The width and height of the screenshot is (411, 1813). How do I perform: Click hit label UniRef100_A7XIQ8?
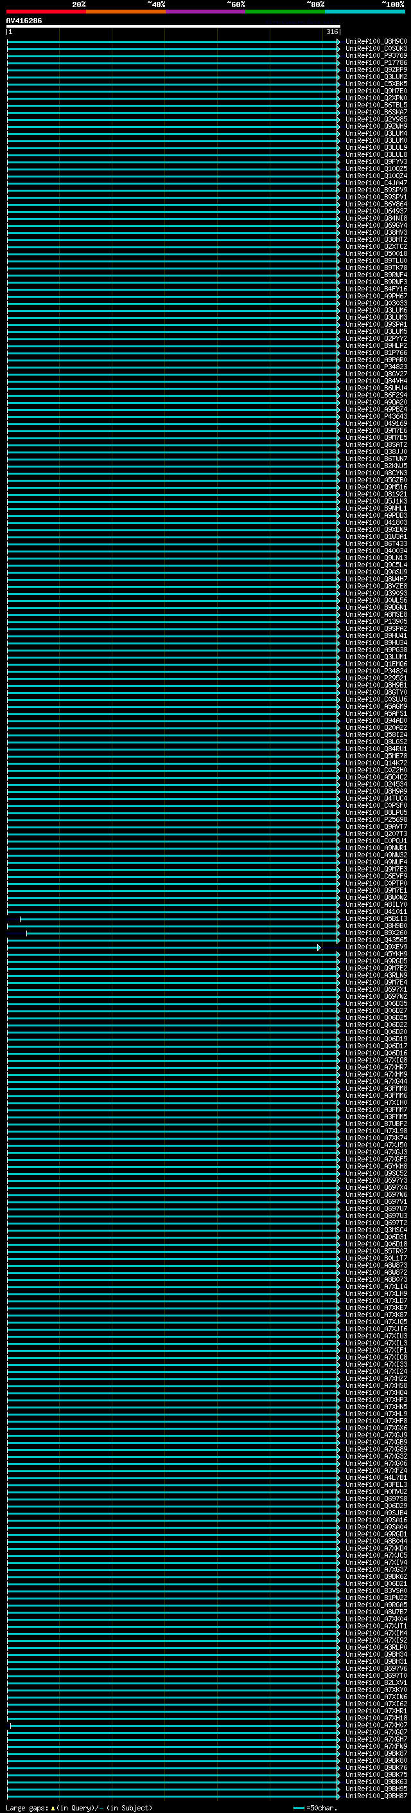pos(376,1060)
